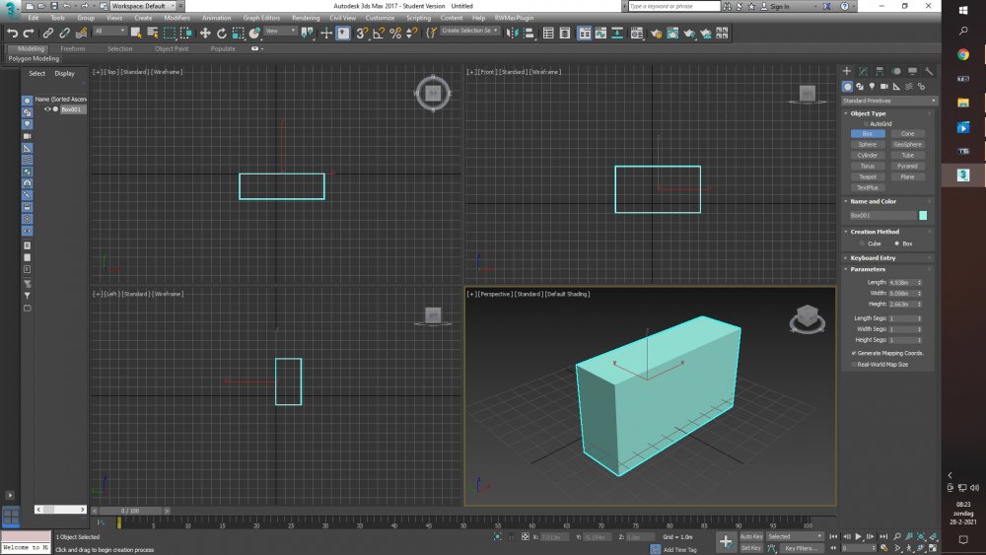The height and width of the screenshot is (555, 986).
Task: Enable the AutoGrid checkbox
Action: [867, 123]
